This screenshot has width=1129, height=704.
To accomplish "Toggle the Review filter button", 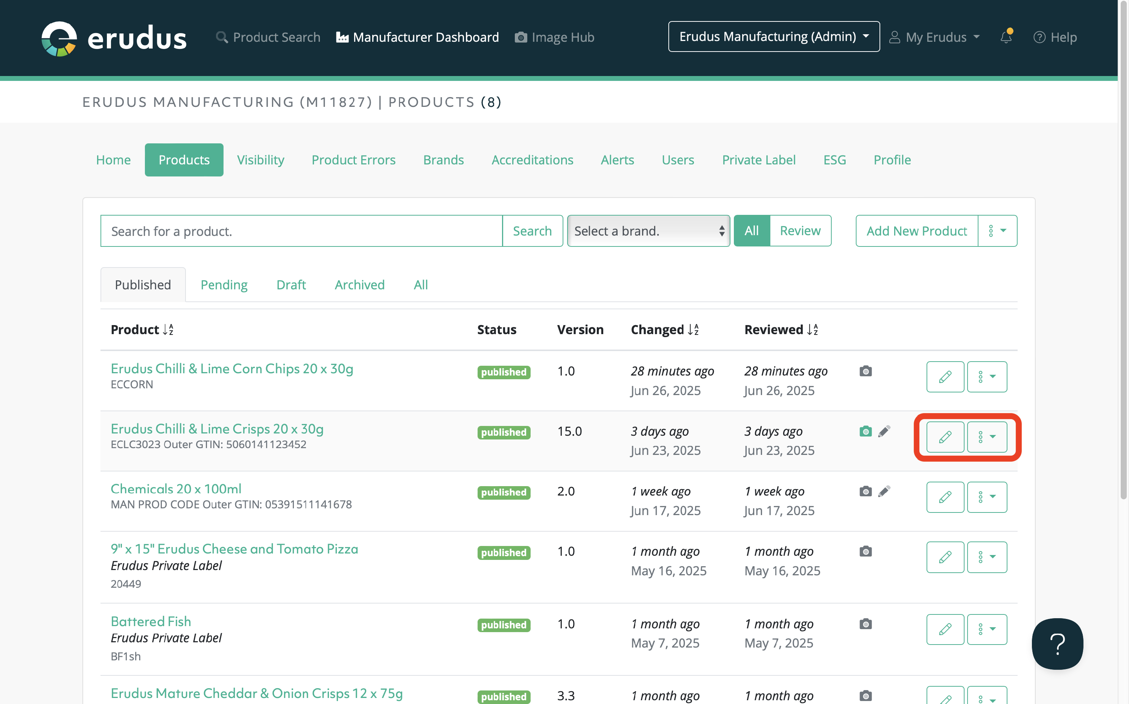I will 800,231.
